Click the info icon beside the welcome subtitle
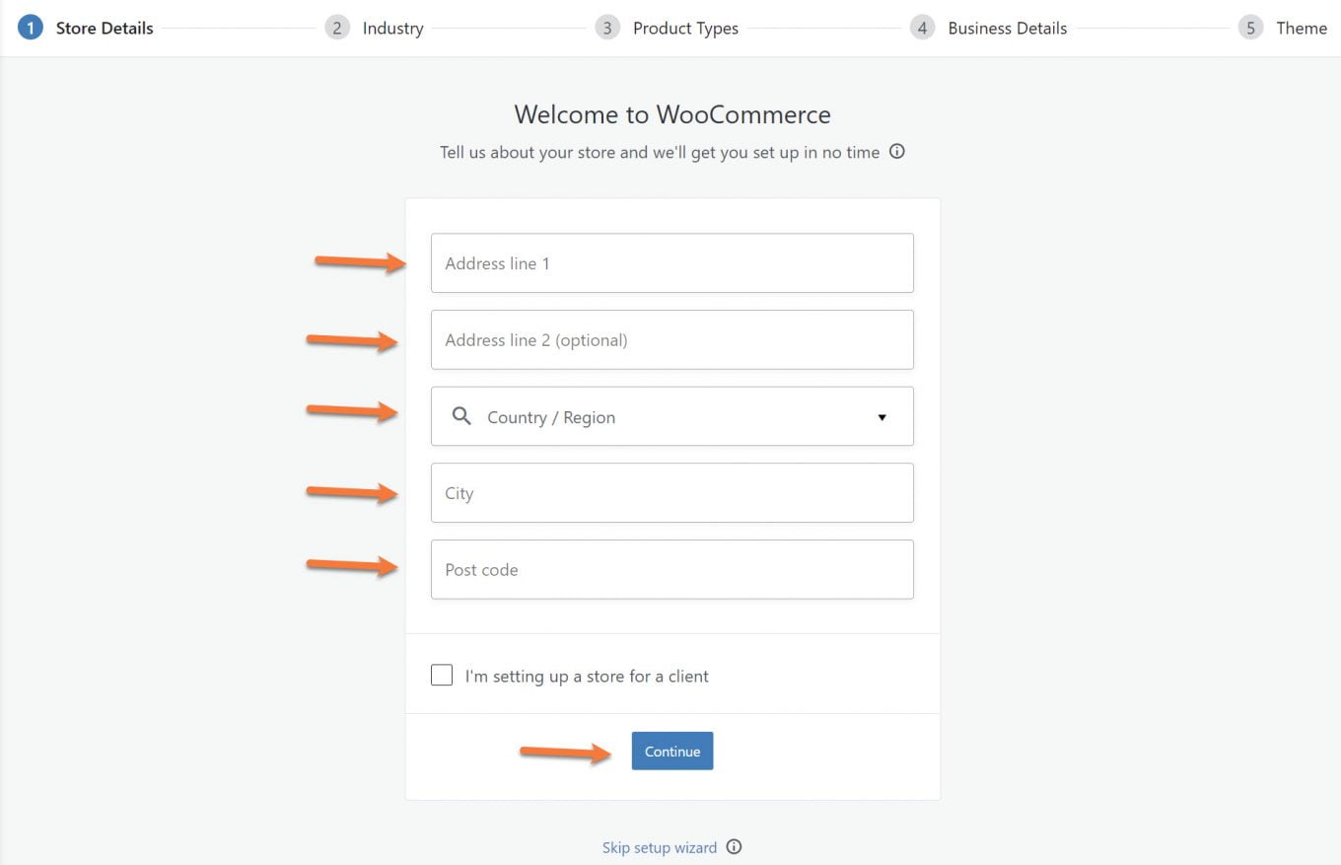The image size is (1341, 865). [x=896, y=152]
